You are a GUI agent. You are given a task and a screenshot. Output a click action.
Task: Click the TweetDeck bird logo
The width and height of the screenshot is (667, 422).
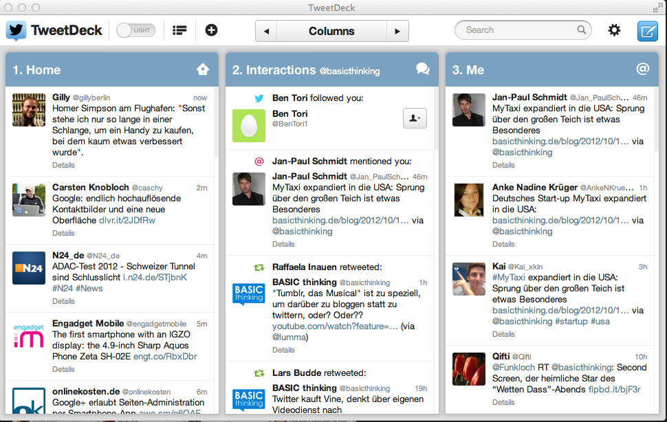[x=17, y=31]
